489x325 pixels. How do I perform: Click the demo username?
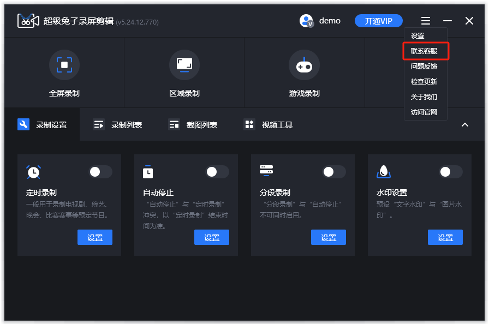[x=330, y=21]
